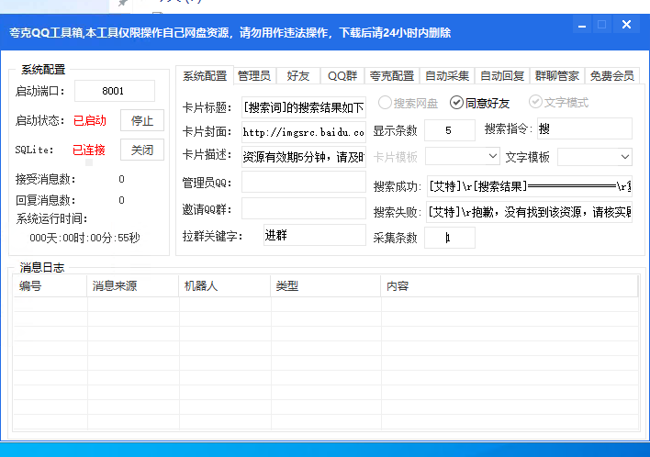This screenshot has height=457, width=650.
Task: Select the 搜索网盘 radio option
Action: [x=386, y=103]
